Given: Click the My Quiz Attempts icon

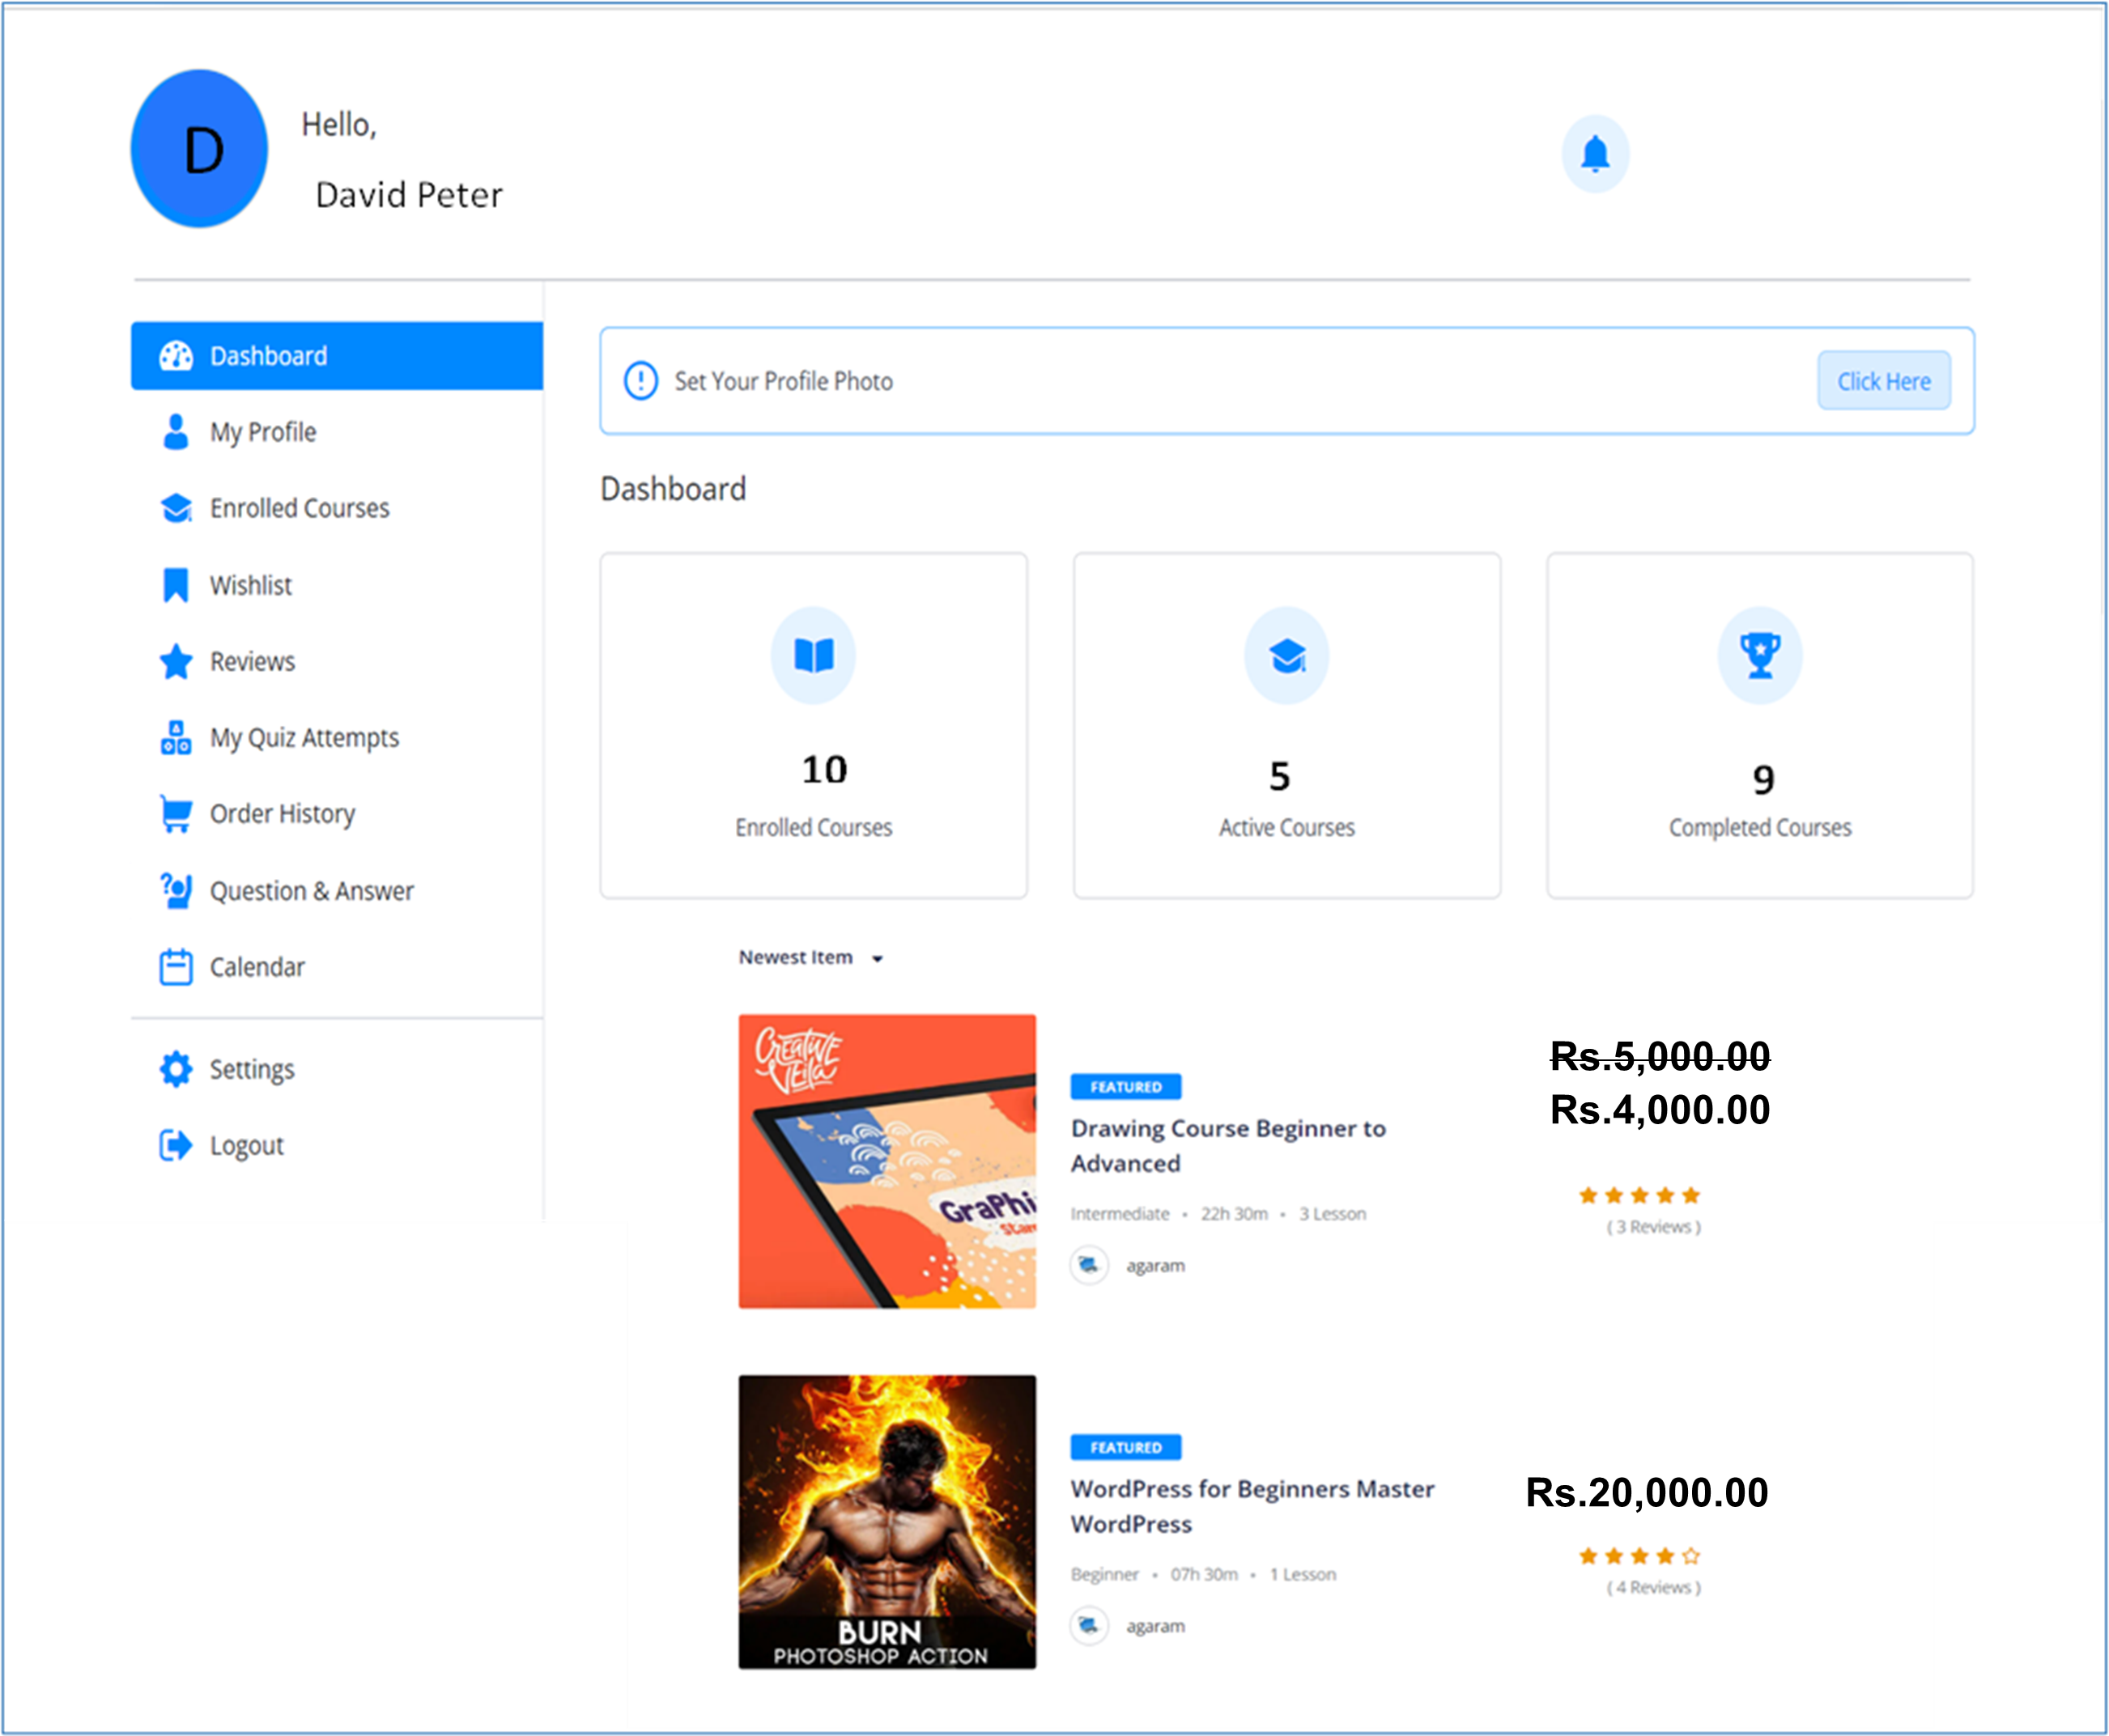Looking at the screenshot, I should pyautogui.click(x=176, y=738).
